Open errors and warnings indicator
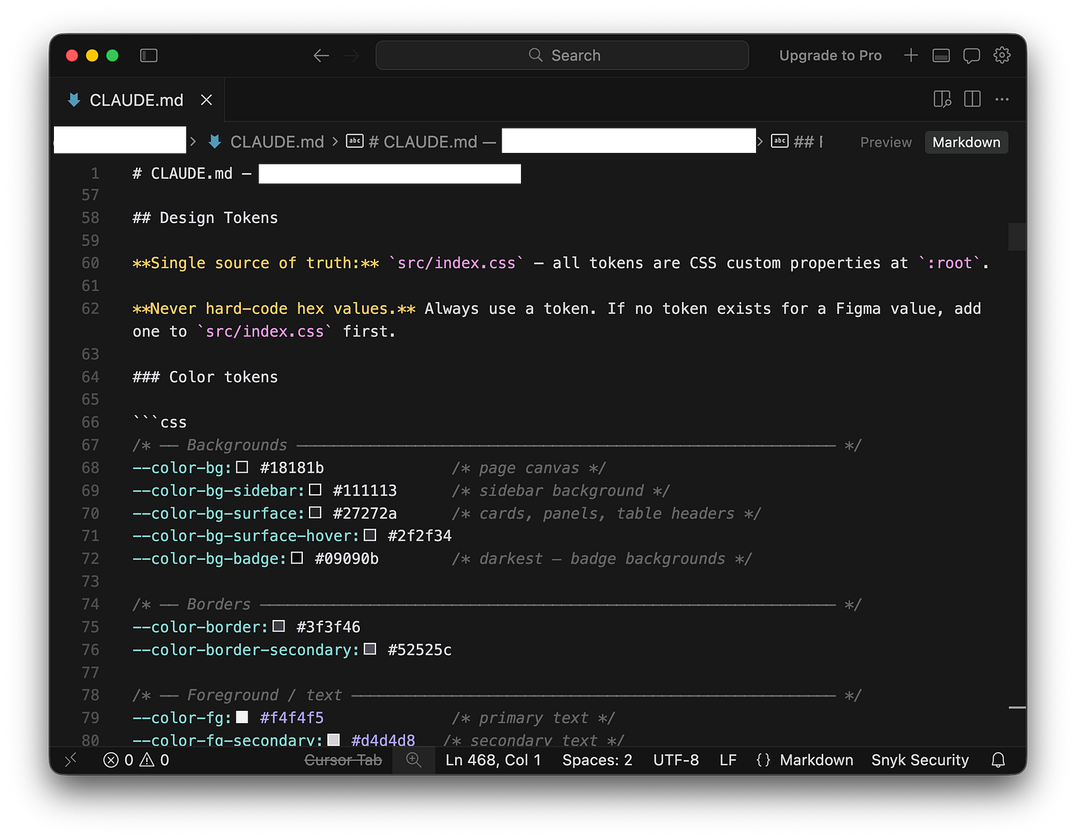The width and height of the screenshot is (1076, 840). pos(136,759)
